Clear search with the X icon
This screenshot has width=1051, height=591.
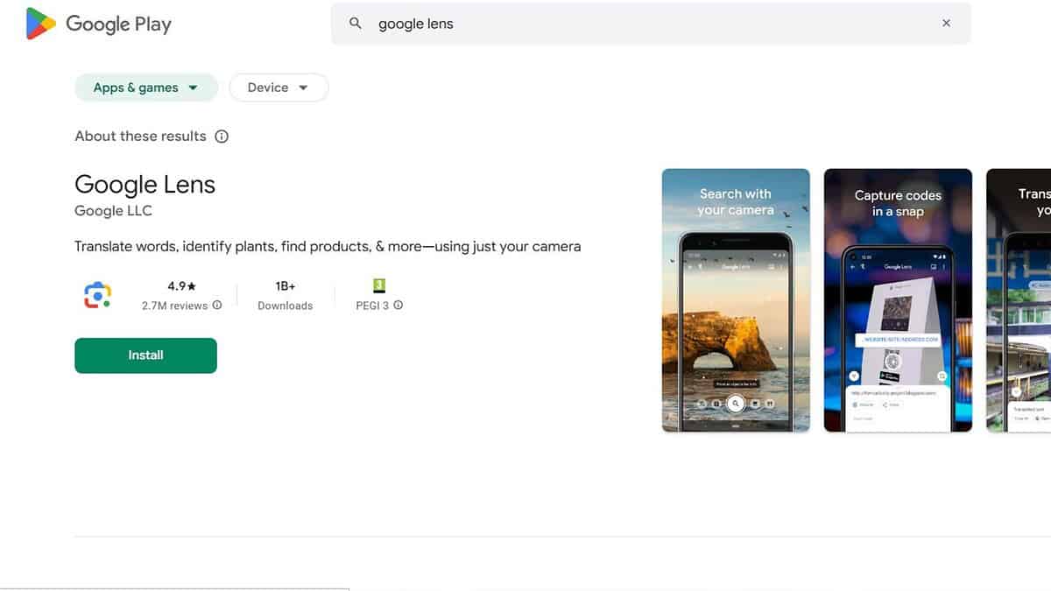pyautogui.click(x=946, y=24)
